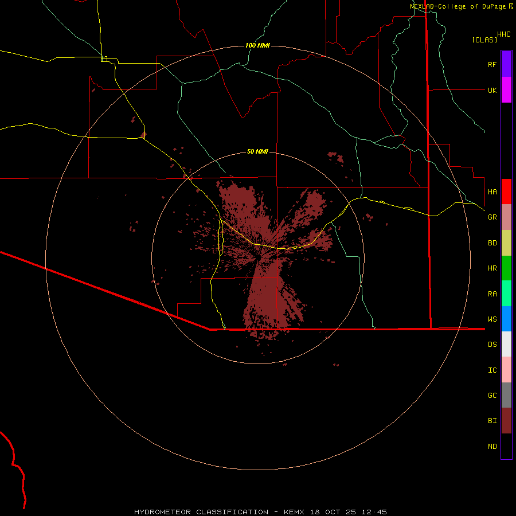The height and width of the screenshot is (516, 516).
Task: Click the RA legend label
Action: 492,294
